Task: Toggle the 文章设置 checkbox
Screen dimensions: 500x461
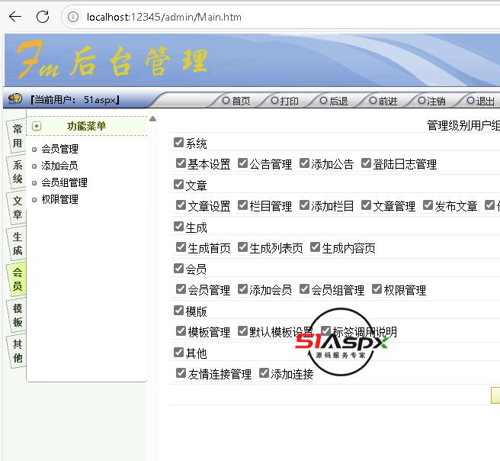Action: tap(181, 205)
